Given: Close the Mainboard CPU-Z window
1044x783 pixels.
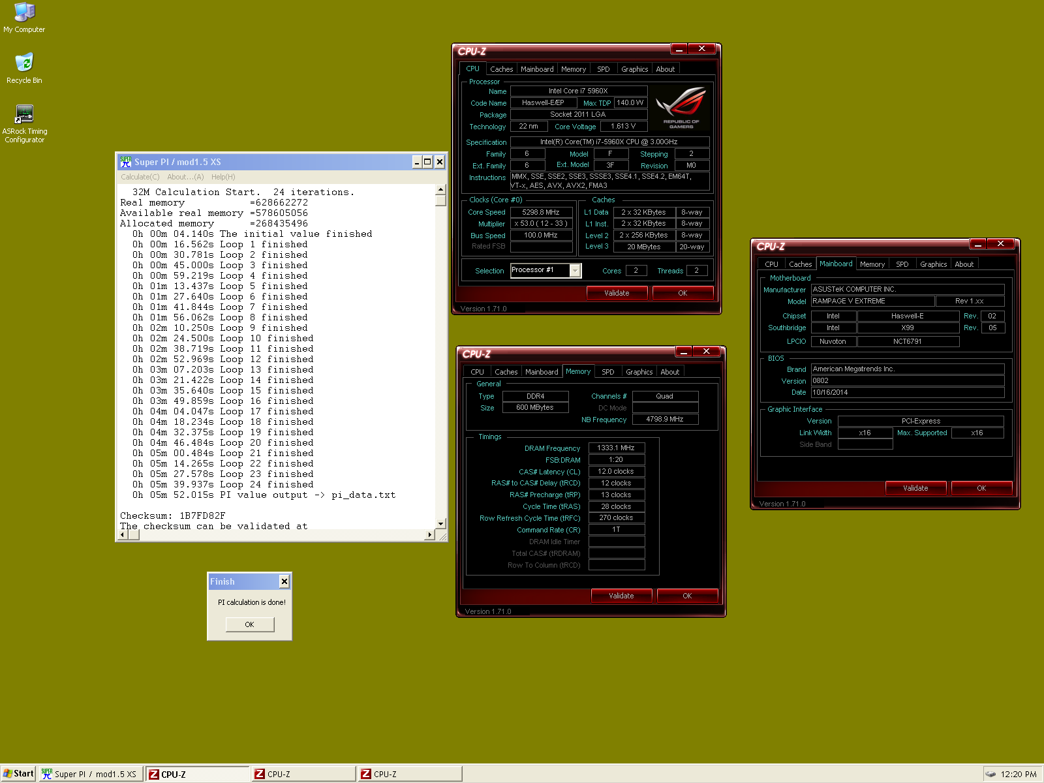Looking at the screenshot, I should pyautogui.click(x=1001, y=244).
